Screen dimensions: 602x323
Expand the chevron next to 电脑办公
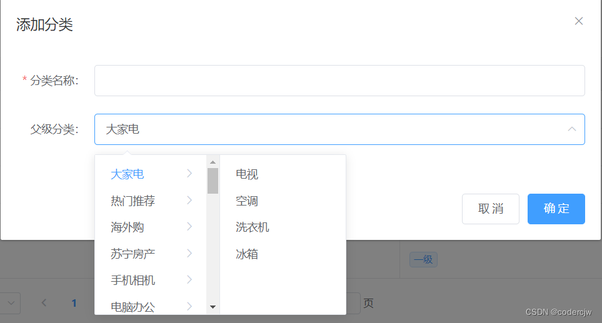click(189, 306)
